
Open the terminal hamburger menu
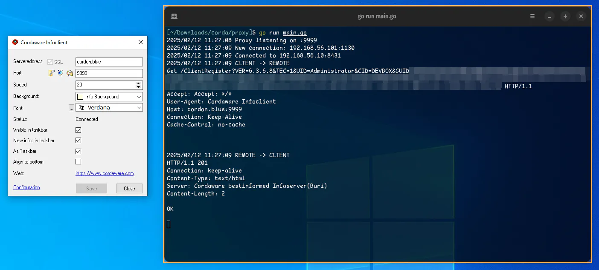click(x=532, y=17)
